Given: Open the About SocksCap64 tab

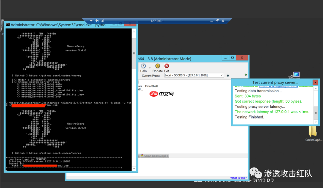Looking at the screenshot, I should click(155, 156).
